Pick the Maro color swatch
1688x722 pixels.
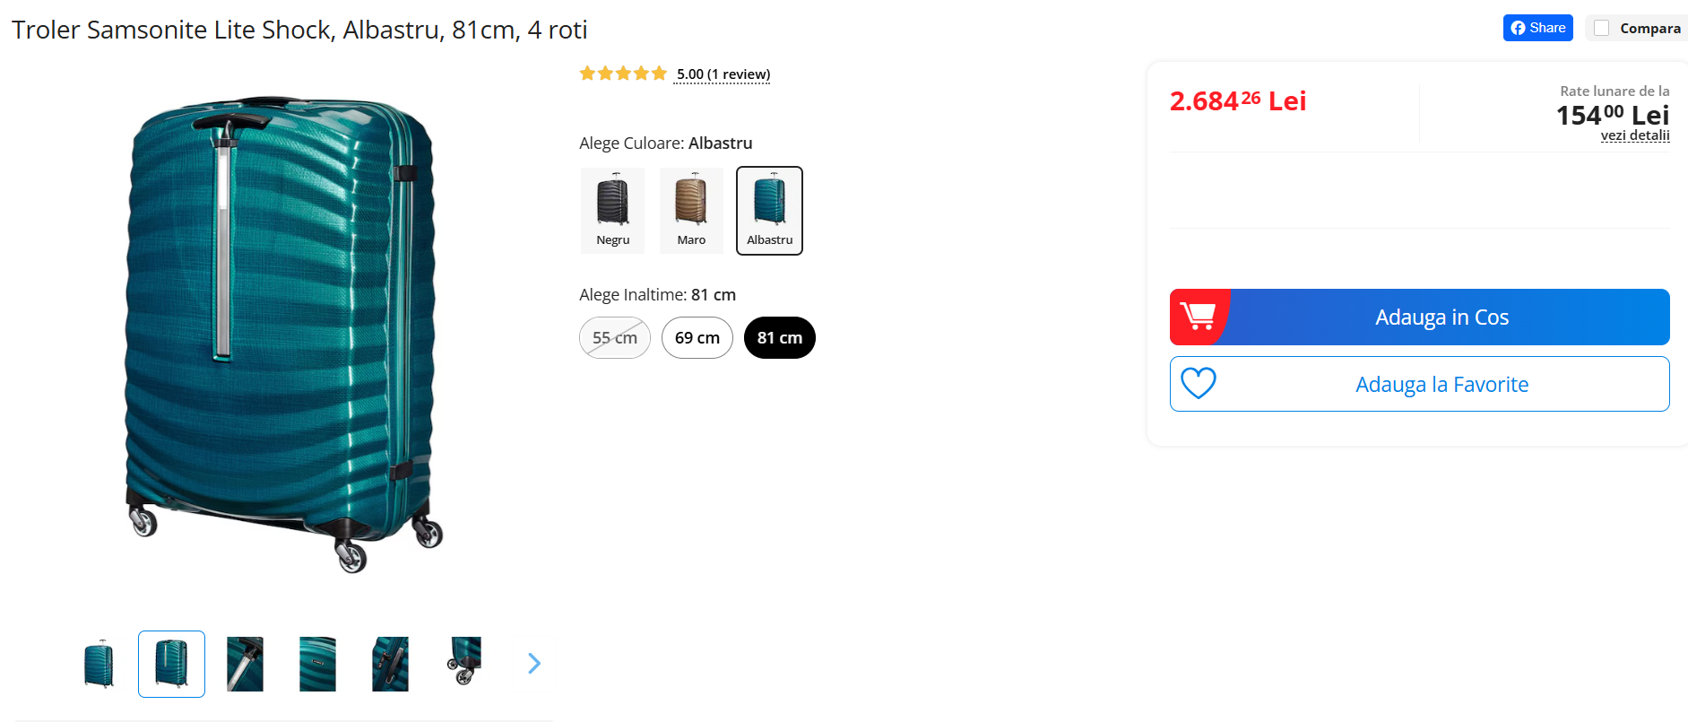pos(691,211)
